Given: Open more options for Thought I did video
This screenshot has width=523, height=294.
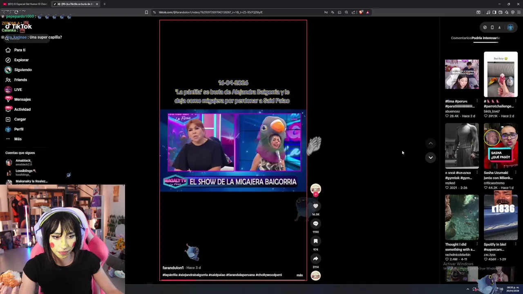Looking at the screenshot, I should coord(477,244).
